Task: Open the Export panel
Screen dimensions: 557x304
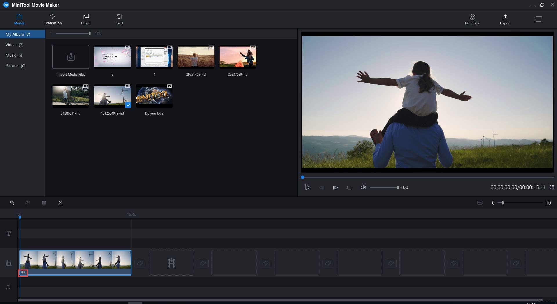Action: coord(505,19)
